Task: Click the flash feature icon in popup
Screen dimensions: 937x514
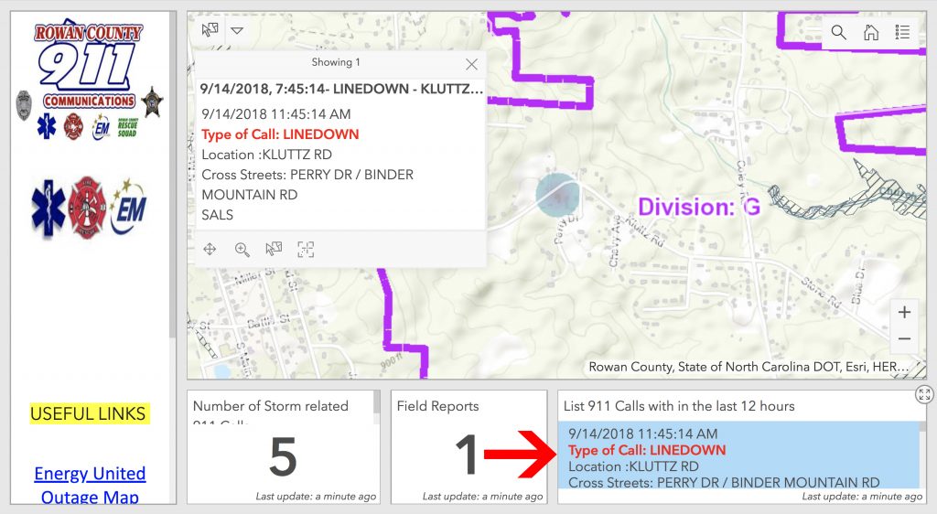Action: (306, 249)
